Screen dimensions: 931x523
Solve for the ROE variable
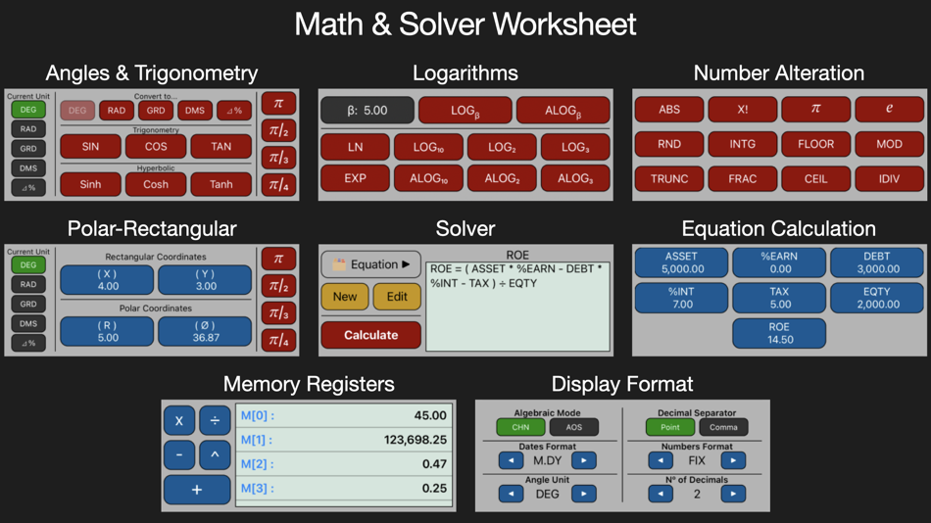pos(779,333)
